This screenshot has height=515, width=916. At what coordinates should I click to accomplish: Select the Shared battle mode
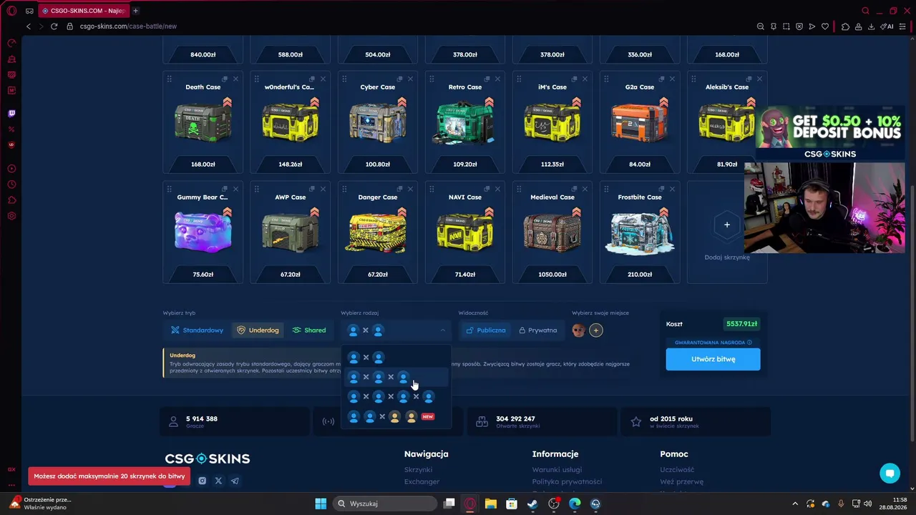308,330
